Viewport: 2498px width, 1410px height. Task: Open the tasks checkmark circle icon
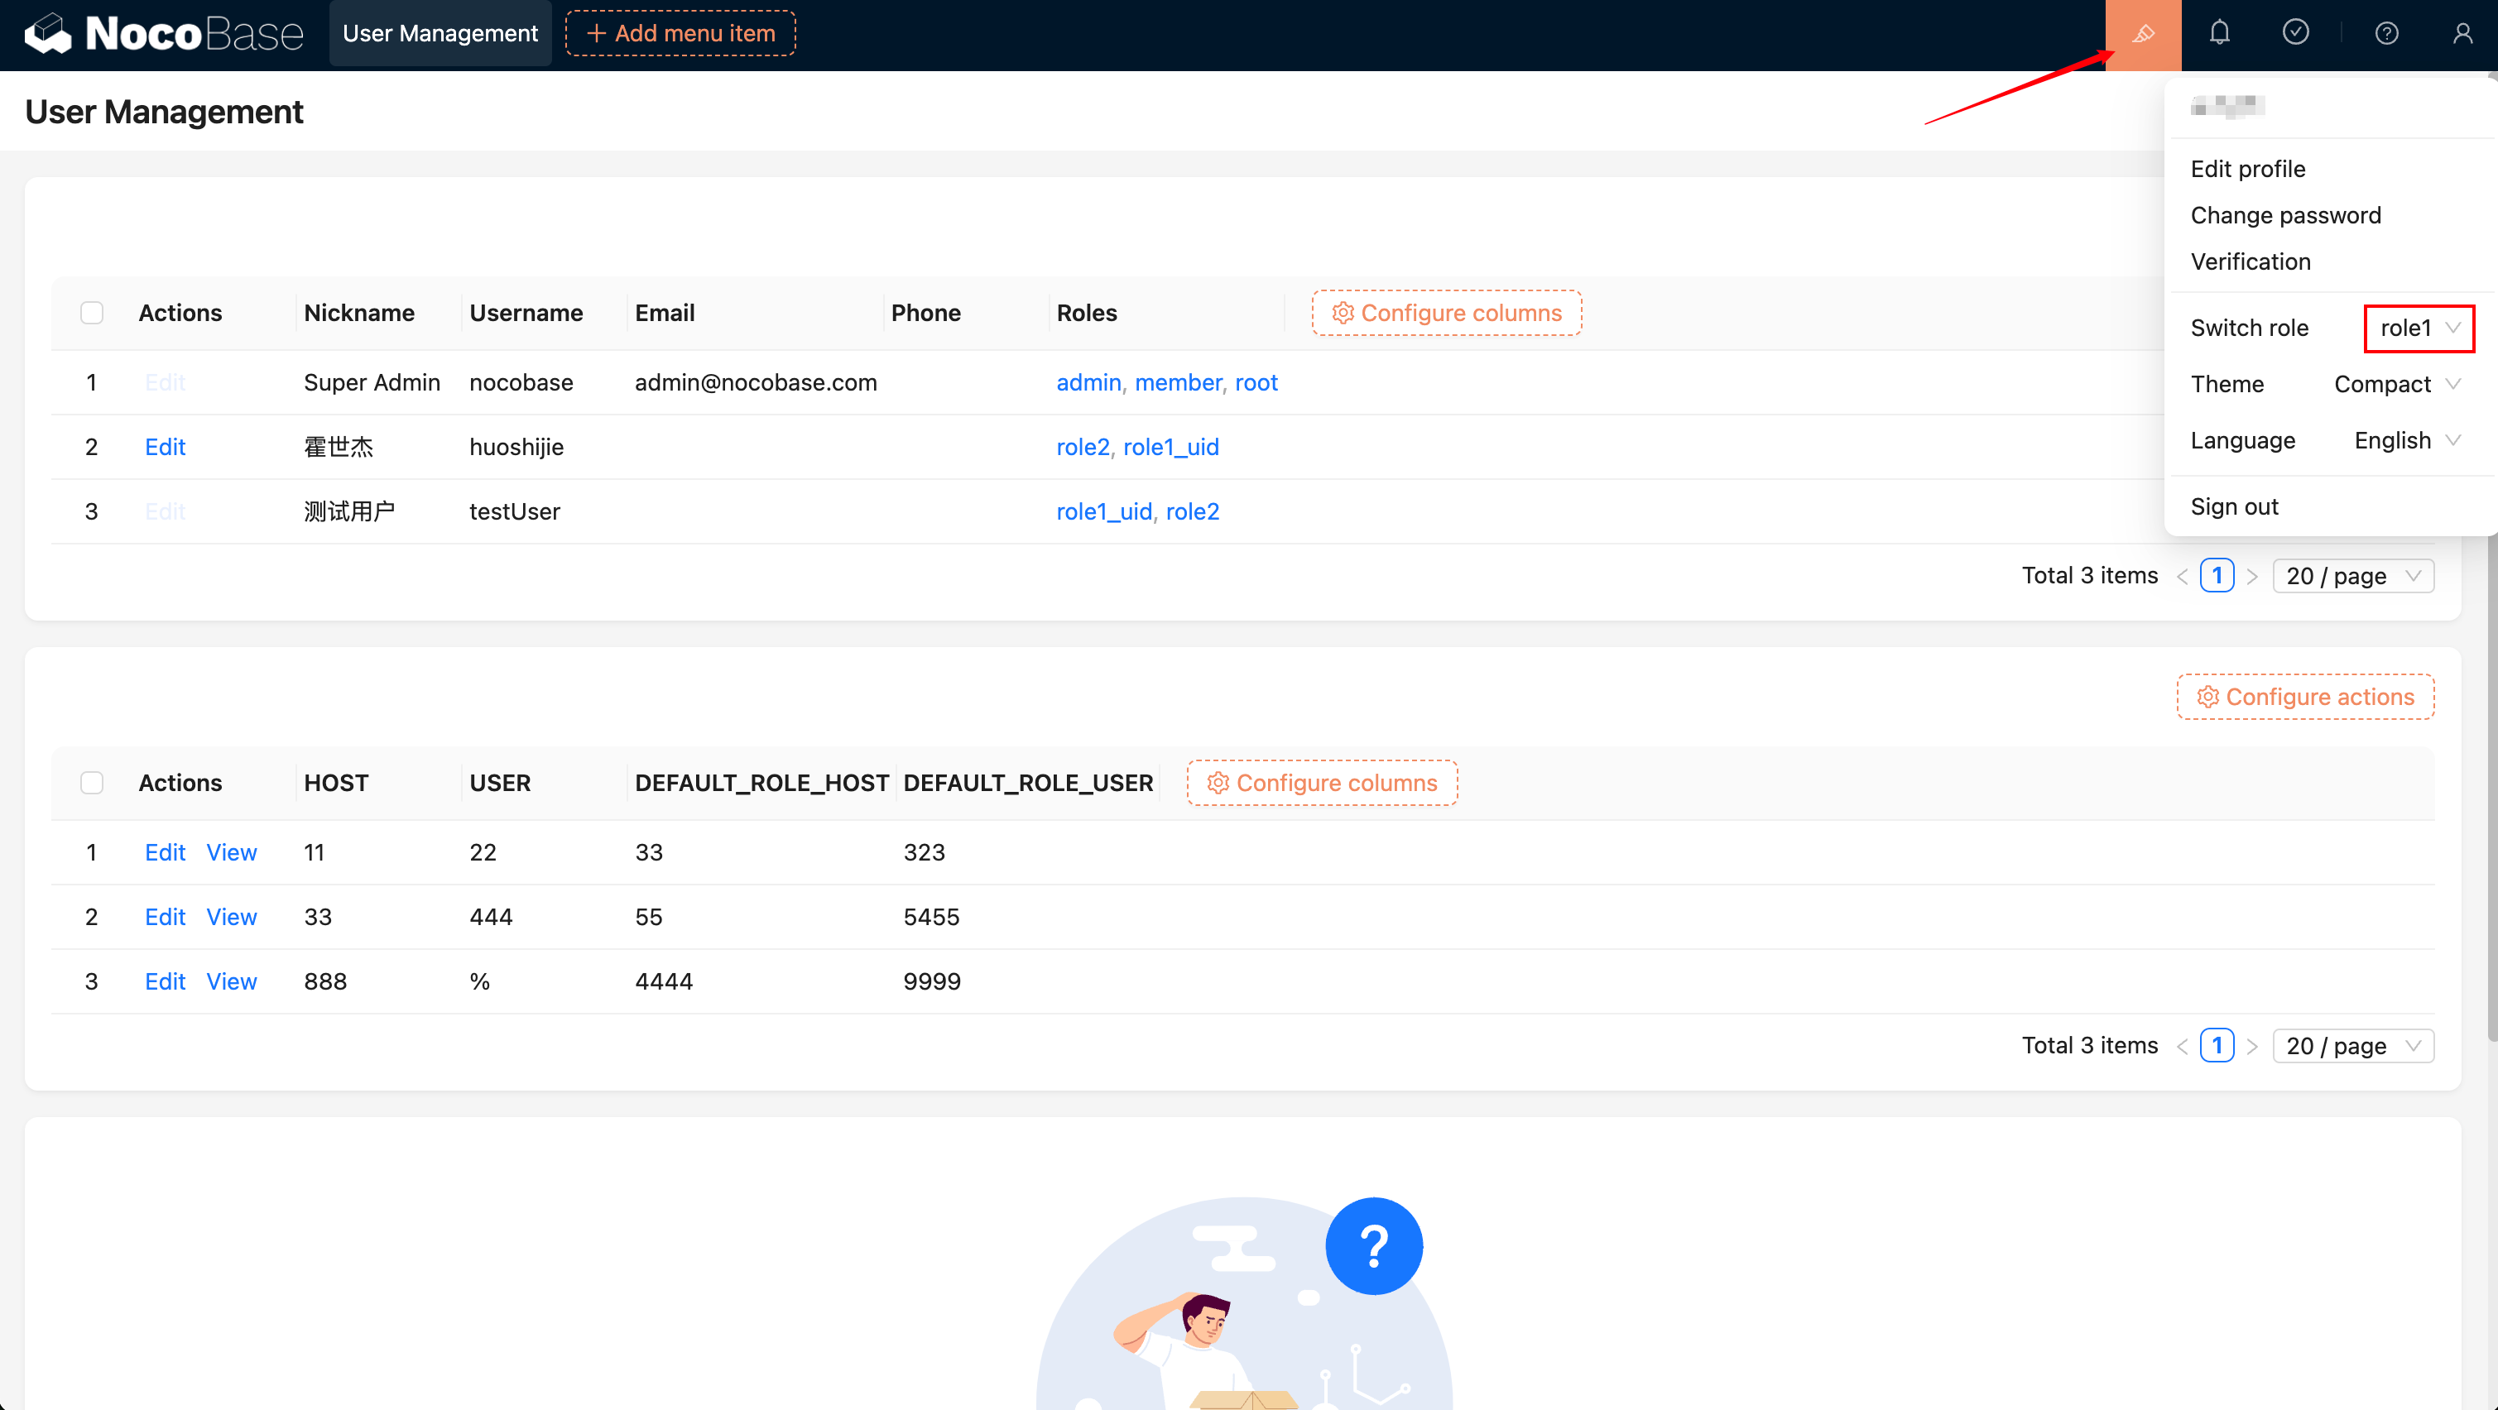[x=2294, y=34]
